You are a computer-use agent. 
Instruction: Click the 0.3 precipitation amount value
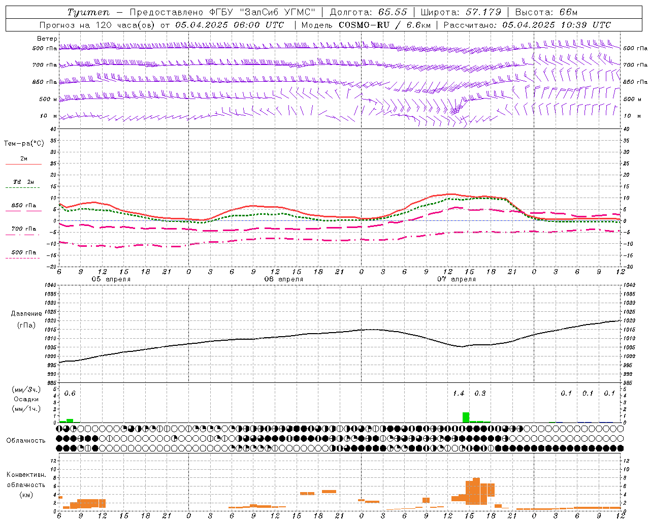480,394
